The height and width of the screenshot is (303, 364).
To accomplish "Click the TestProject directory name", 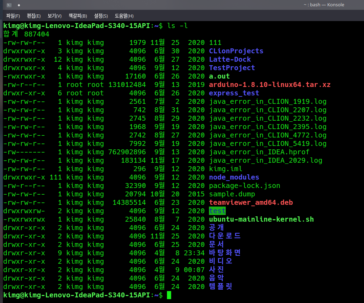I will point(232,68).
